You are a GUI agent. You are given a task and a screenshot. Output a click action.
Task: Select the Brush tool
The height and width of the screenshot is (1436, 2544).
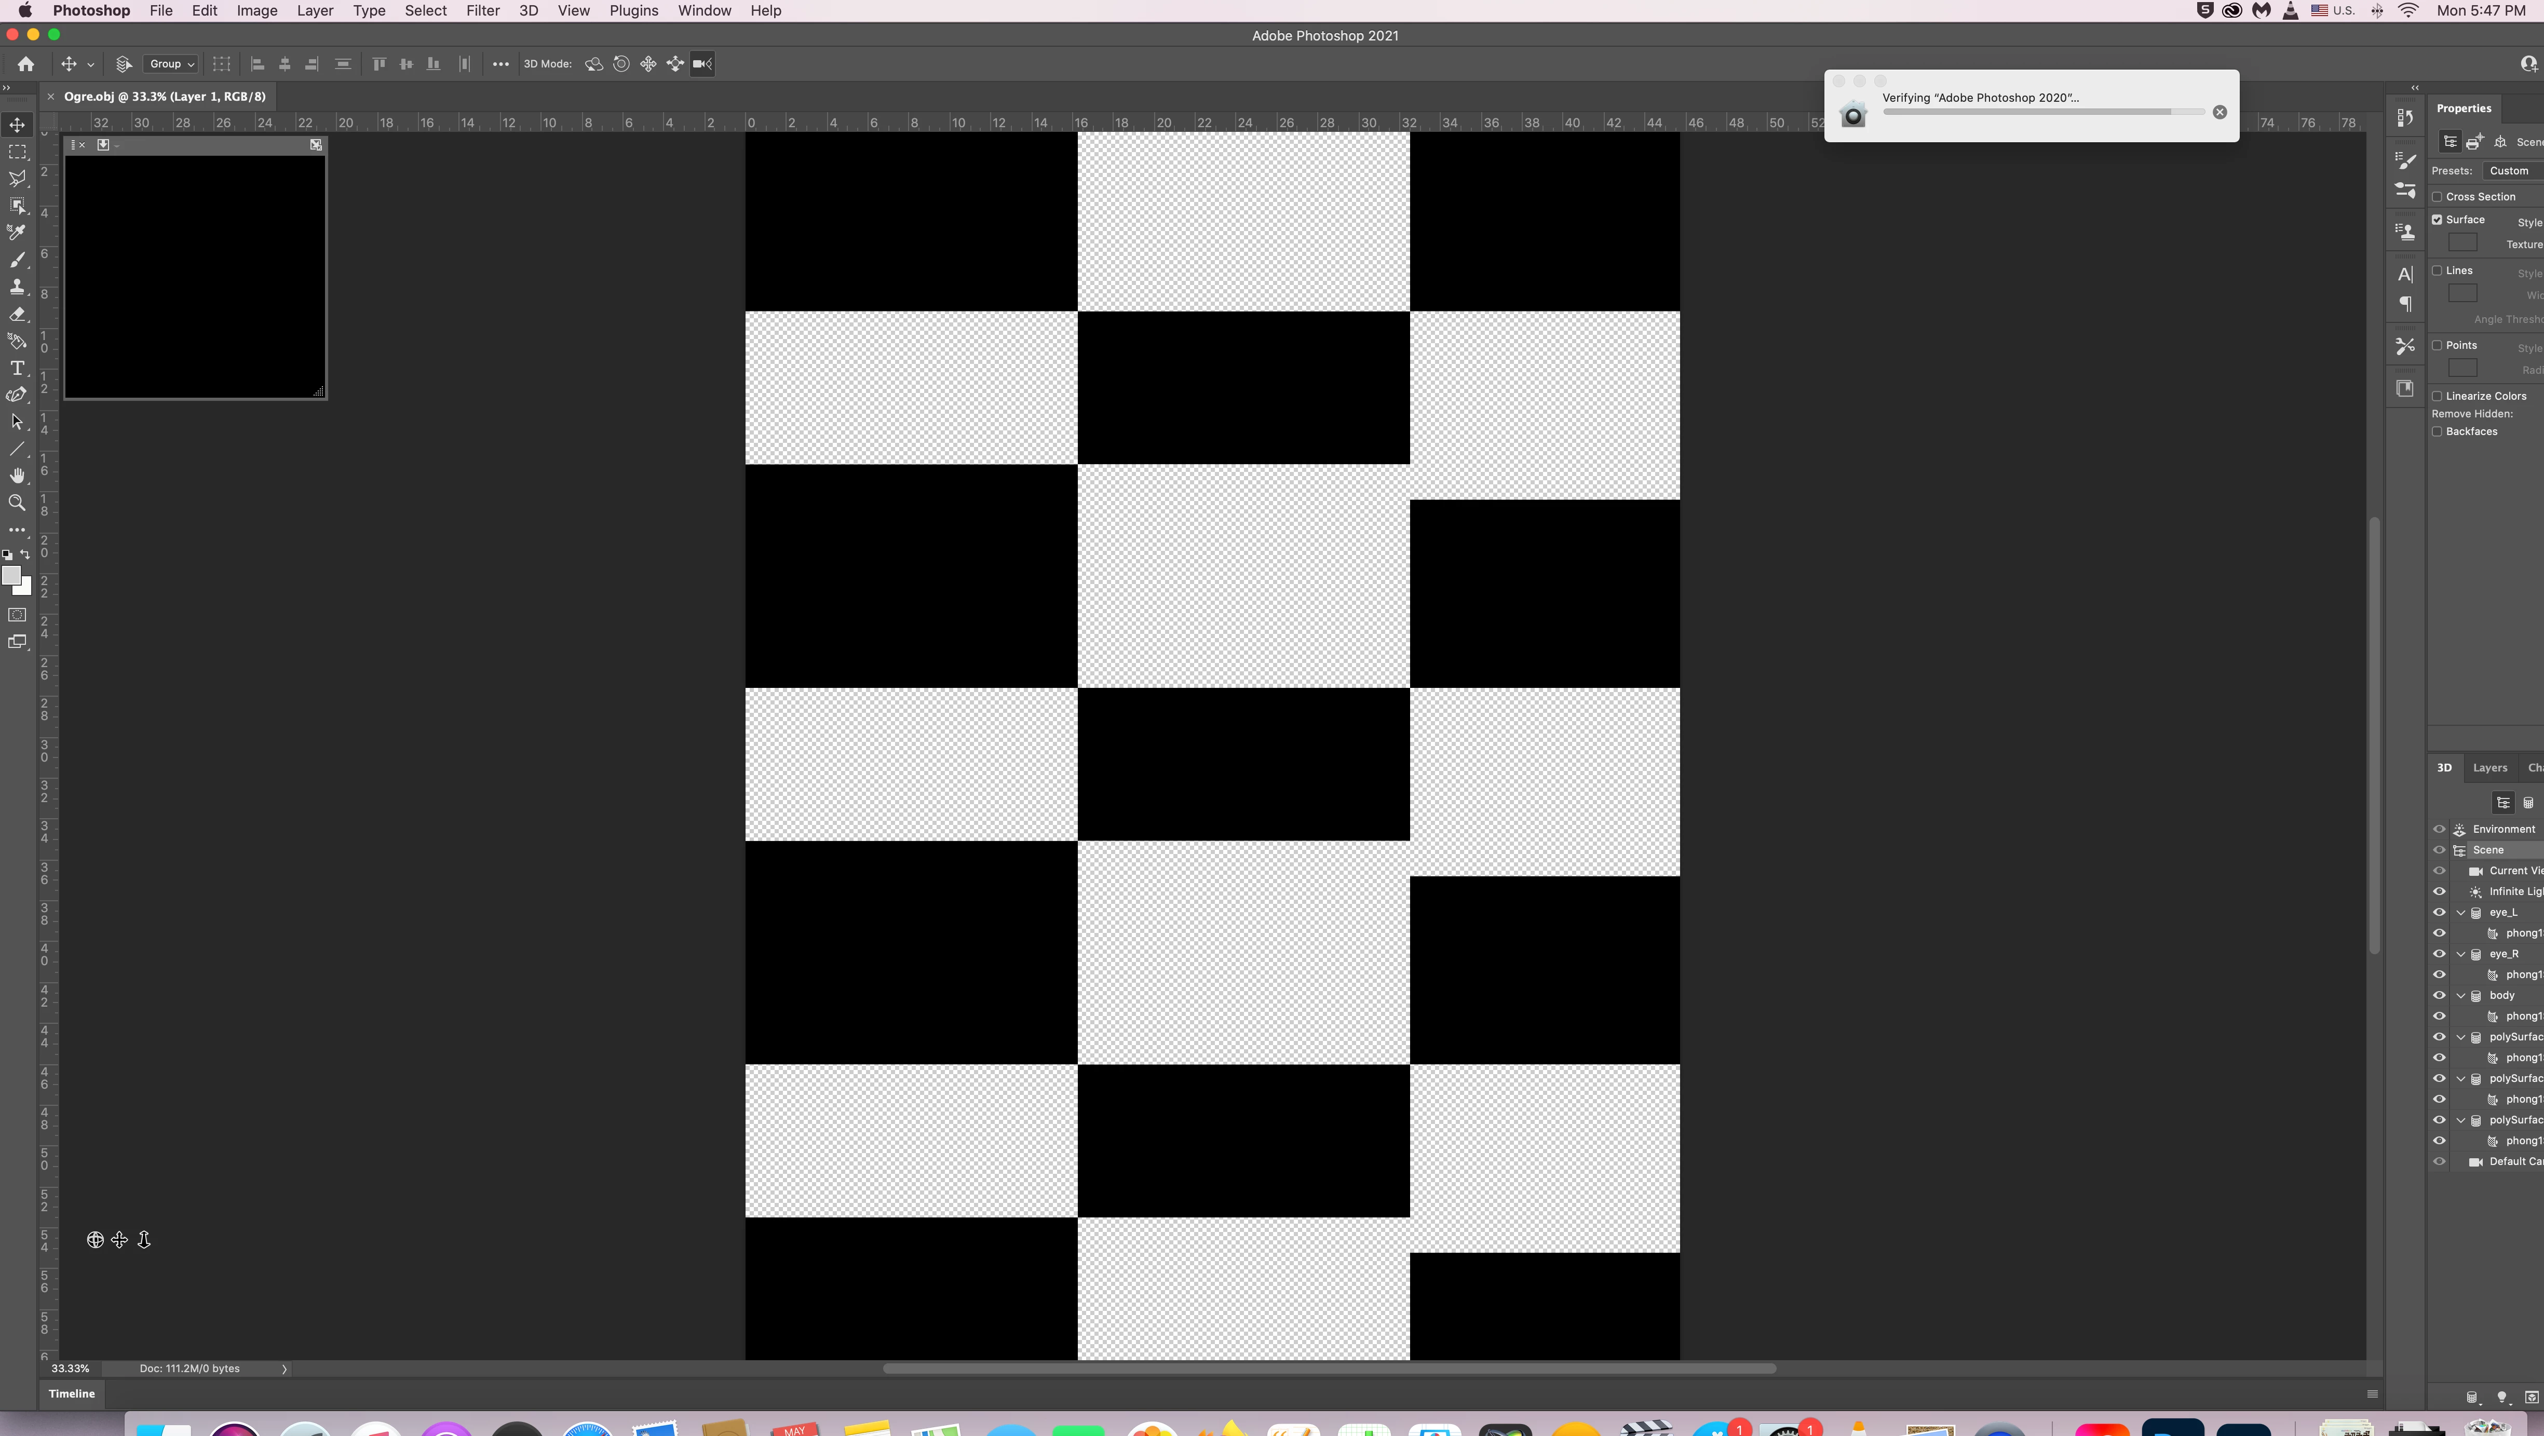click(18, 260)
